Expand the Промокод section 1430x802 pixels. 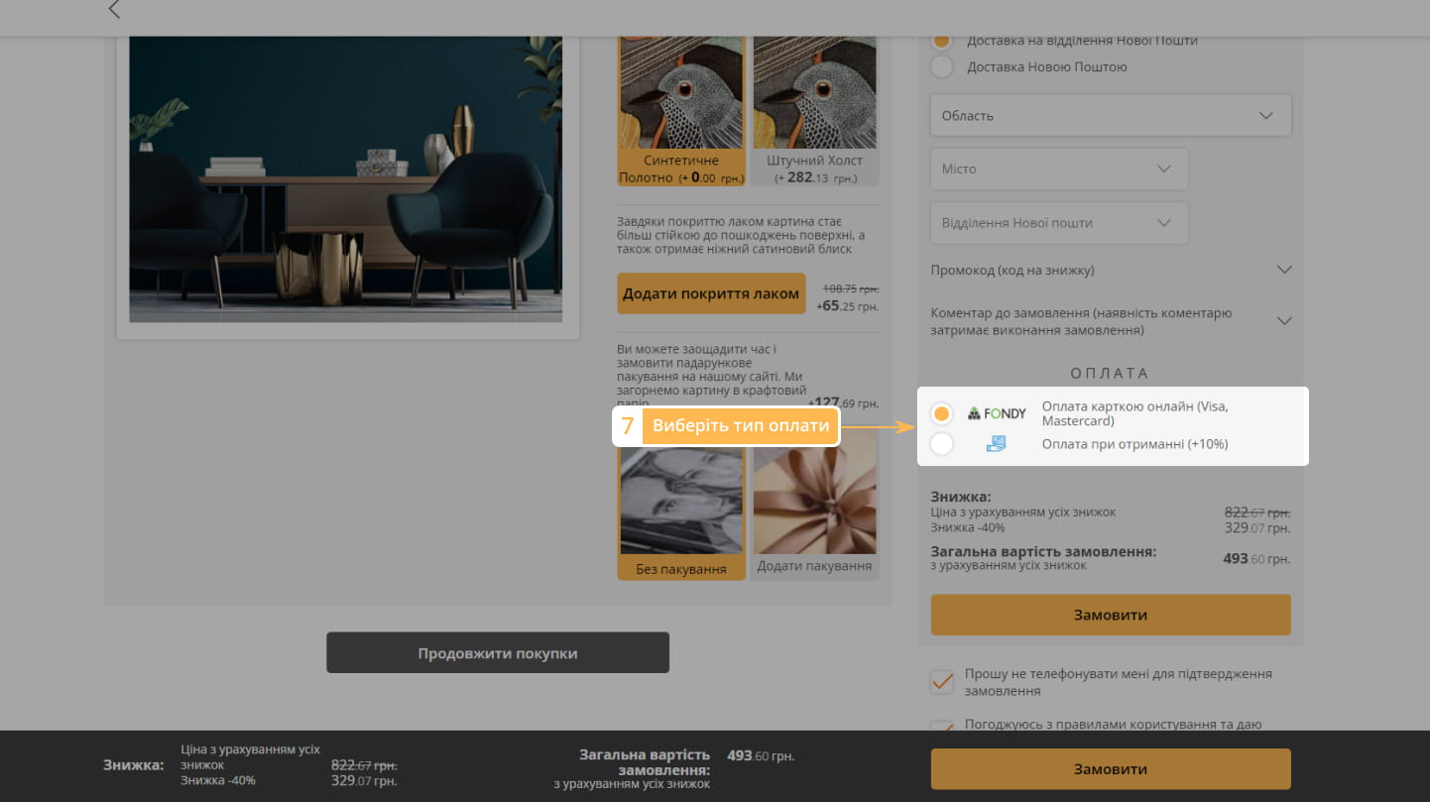[1110, 270]
